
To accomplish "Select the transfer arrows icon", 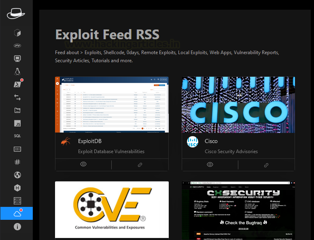I will coord(17,97).
